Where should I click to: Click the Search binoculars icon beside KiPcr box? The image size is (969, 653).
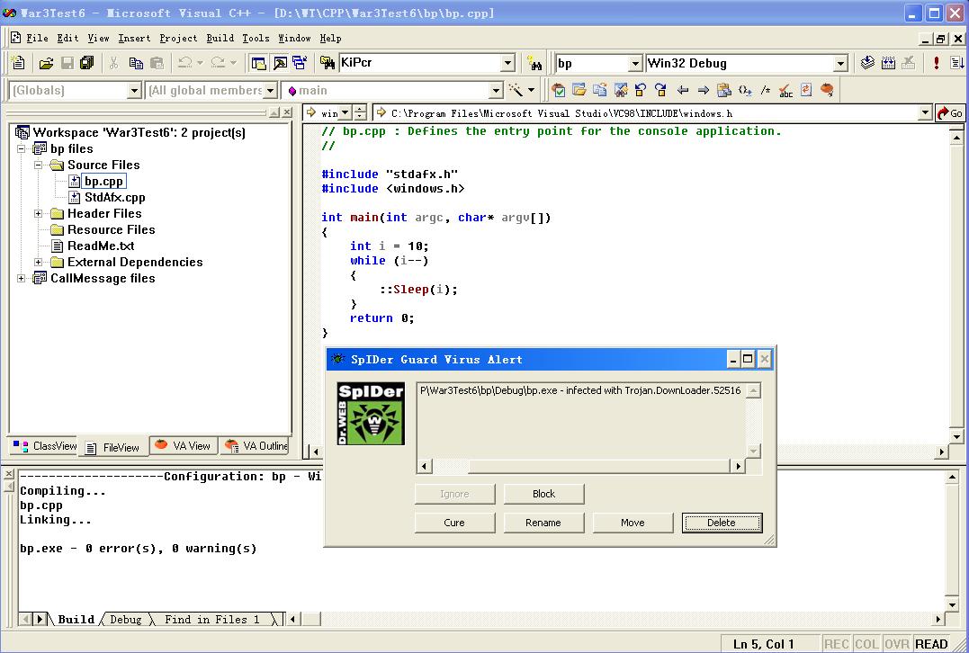[534, 63]
